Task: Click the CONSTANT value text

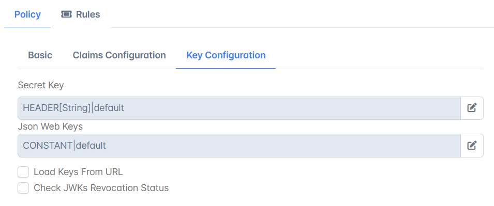Action: (48, 145)
